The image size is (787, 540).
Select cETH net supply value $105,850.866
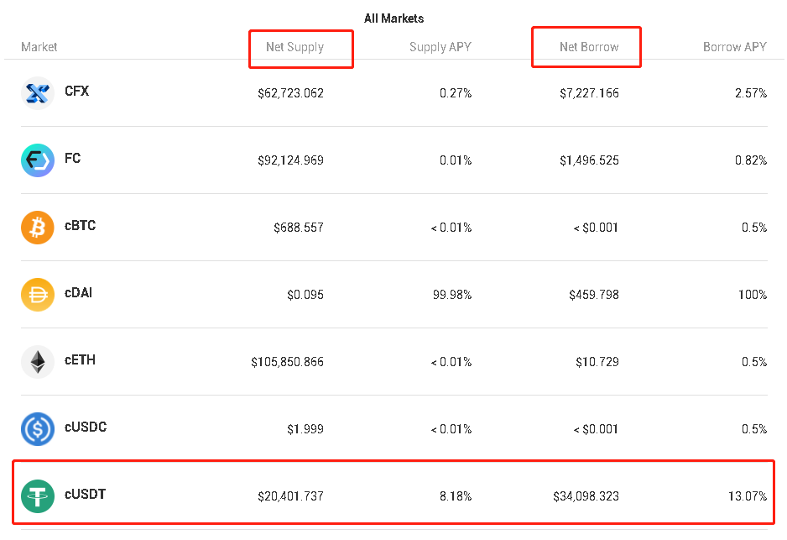click(x=288, y=362)
